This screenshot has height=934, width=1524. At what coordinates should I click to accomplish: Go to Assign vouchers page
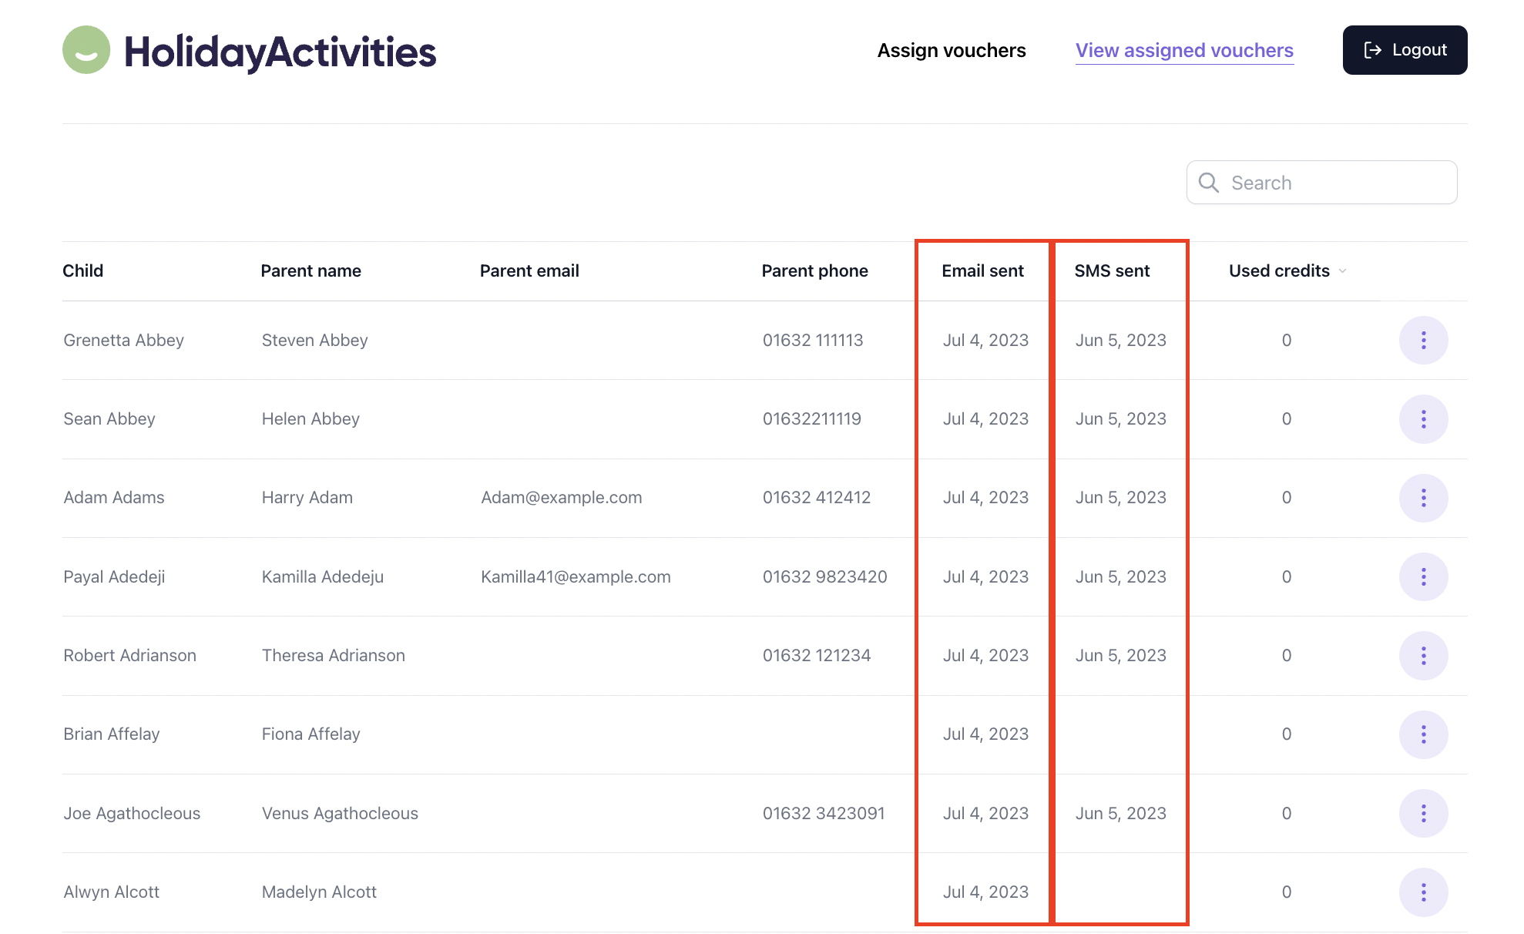pos(951,50)
